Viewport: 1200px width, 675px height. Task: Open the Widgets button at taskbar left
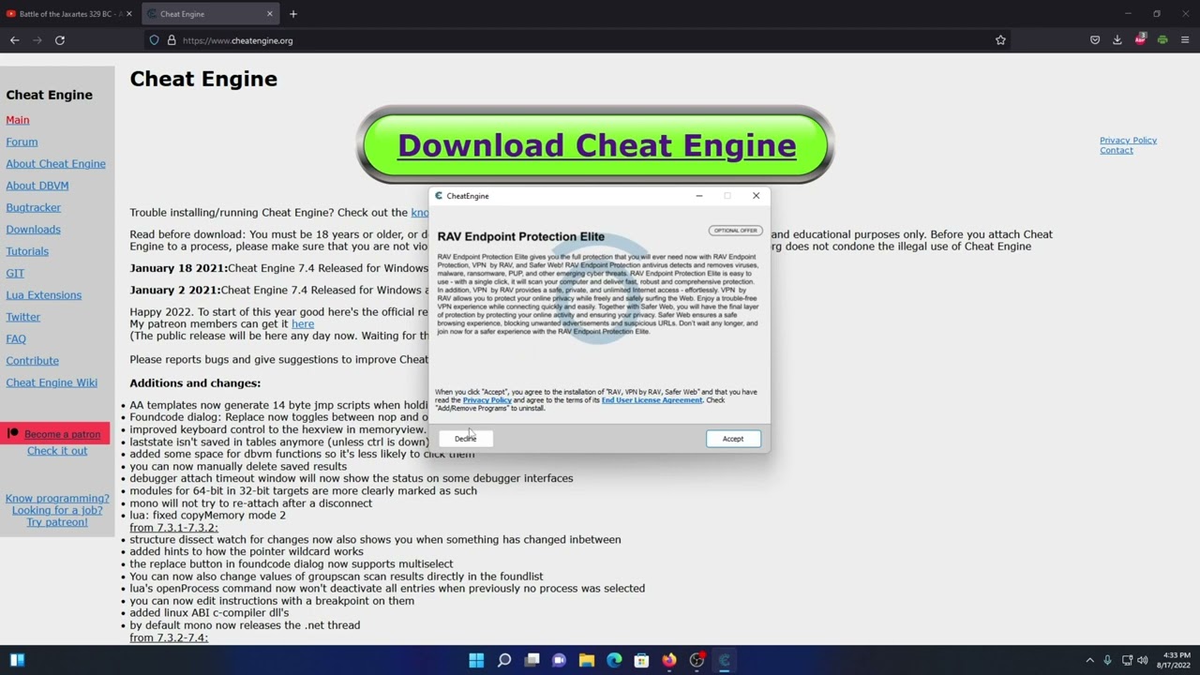[x=17, y=660]
